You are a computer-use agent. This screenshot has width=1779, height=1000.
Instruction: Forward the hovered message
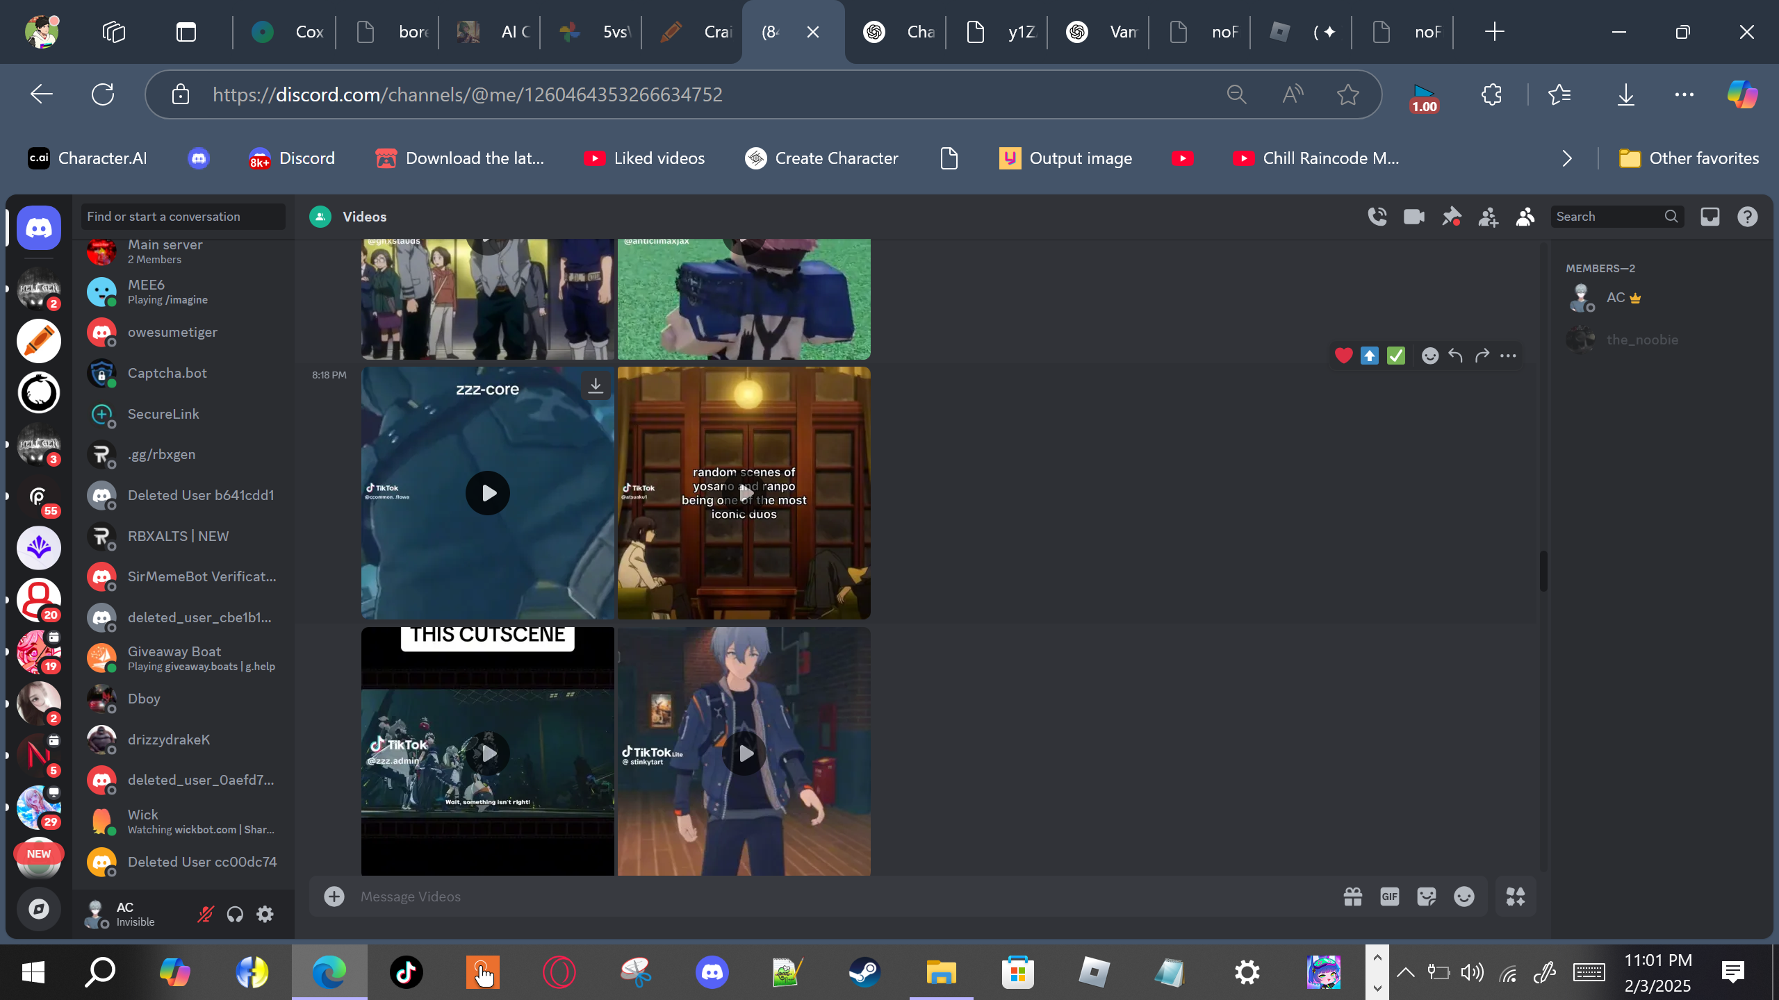[x=1482, y=356]
